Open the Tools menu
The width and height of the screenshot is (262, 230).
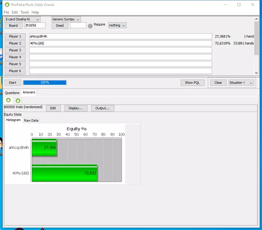pos(25,12)
